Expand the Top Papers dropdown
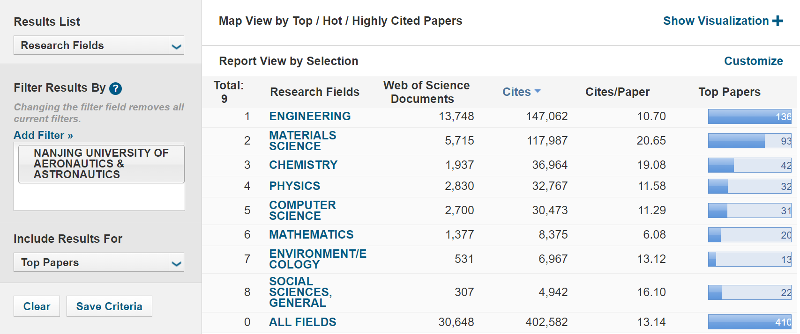 (x=176, y=263)
